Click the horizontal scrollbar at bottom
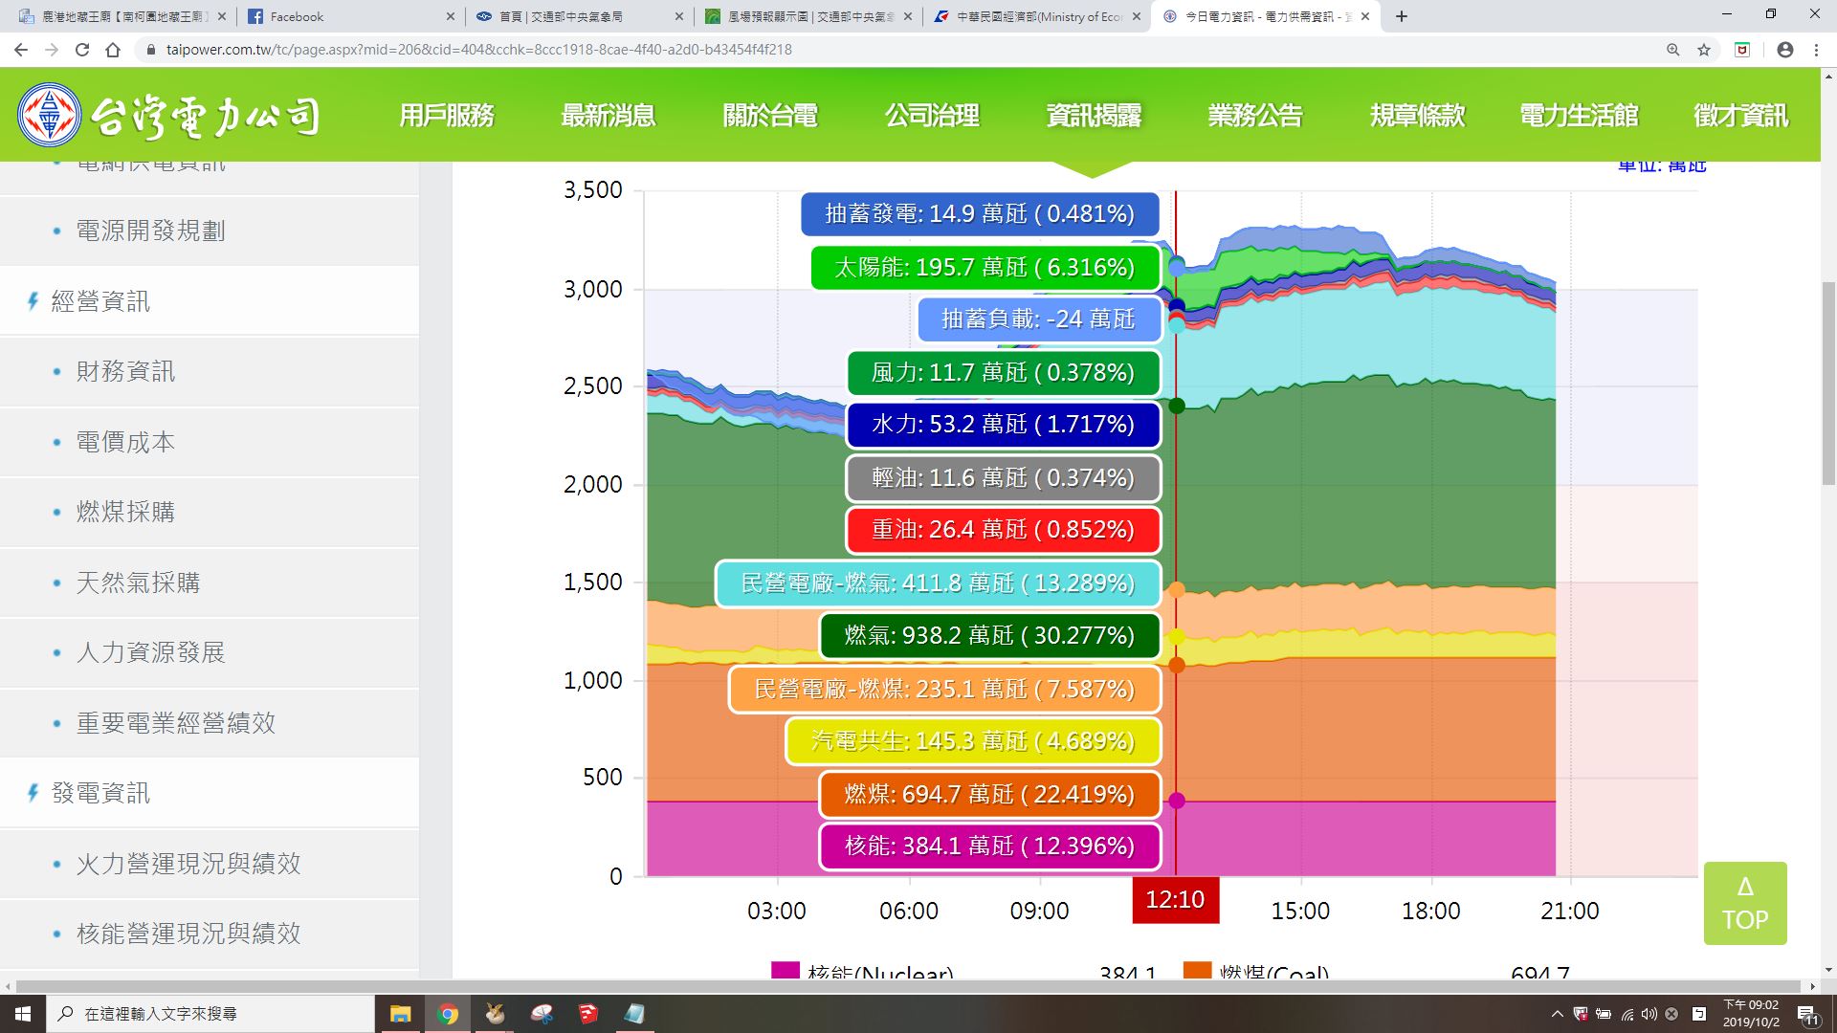The image size is (1837, 1033). 909,985
